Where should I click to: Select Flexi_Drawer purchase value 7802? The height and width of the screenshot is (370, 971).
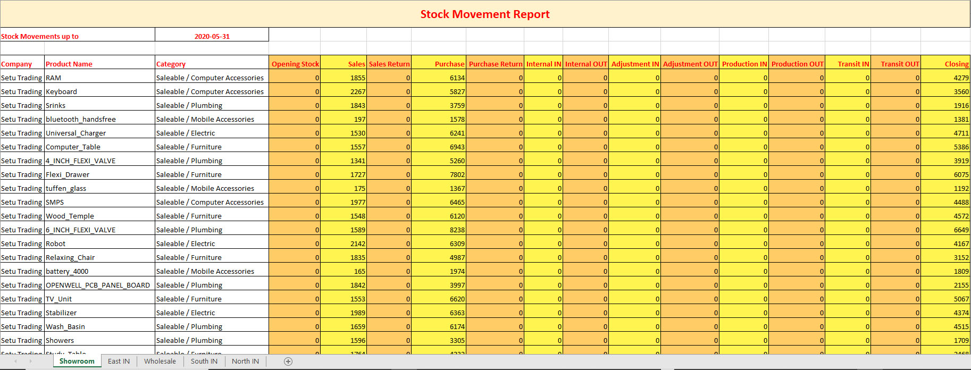click(x=439, y=173)
